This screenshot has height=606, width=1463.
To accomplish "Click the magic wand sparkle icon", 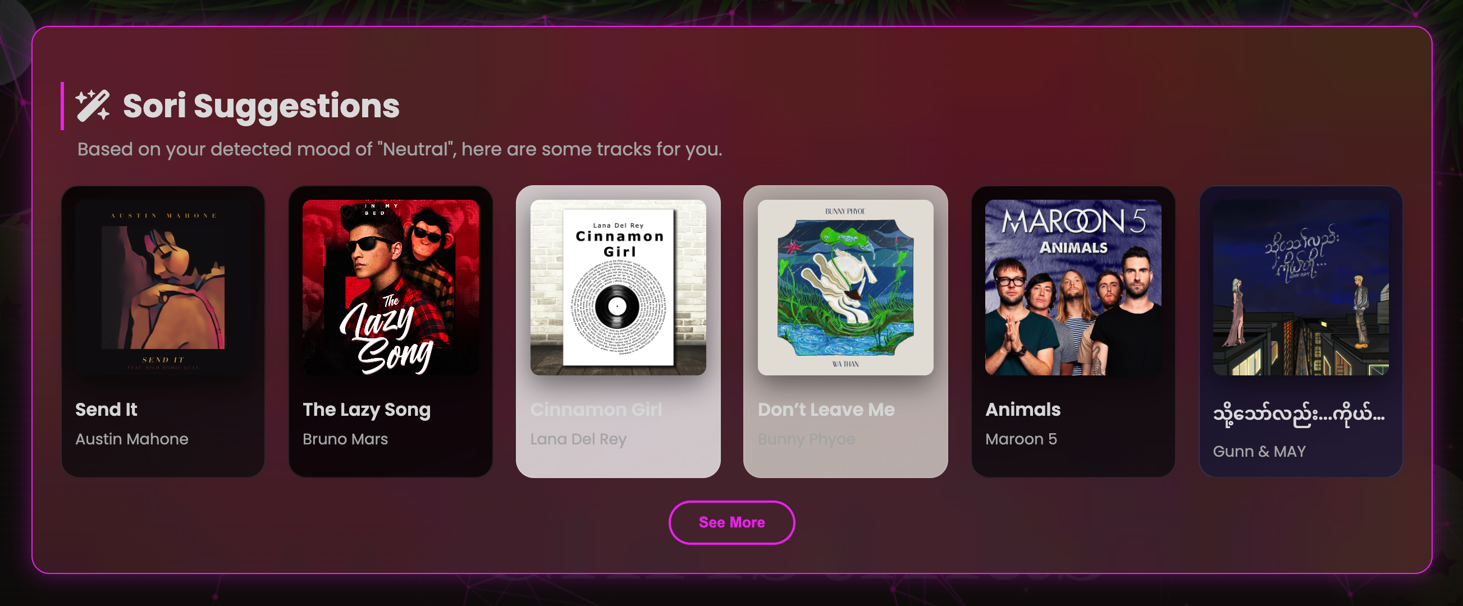I will 93,105.
